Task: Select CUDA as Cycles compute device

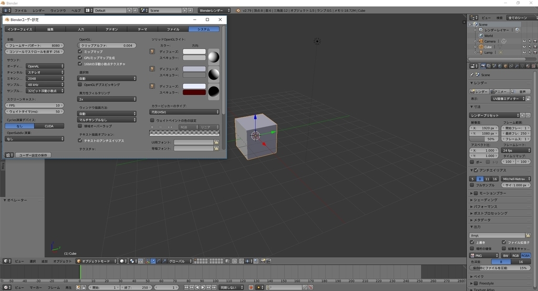Action: pyautogui.click(x=49, y=126)
